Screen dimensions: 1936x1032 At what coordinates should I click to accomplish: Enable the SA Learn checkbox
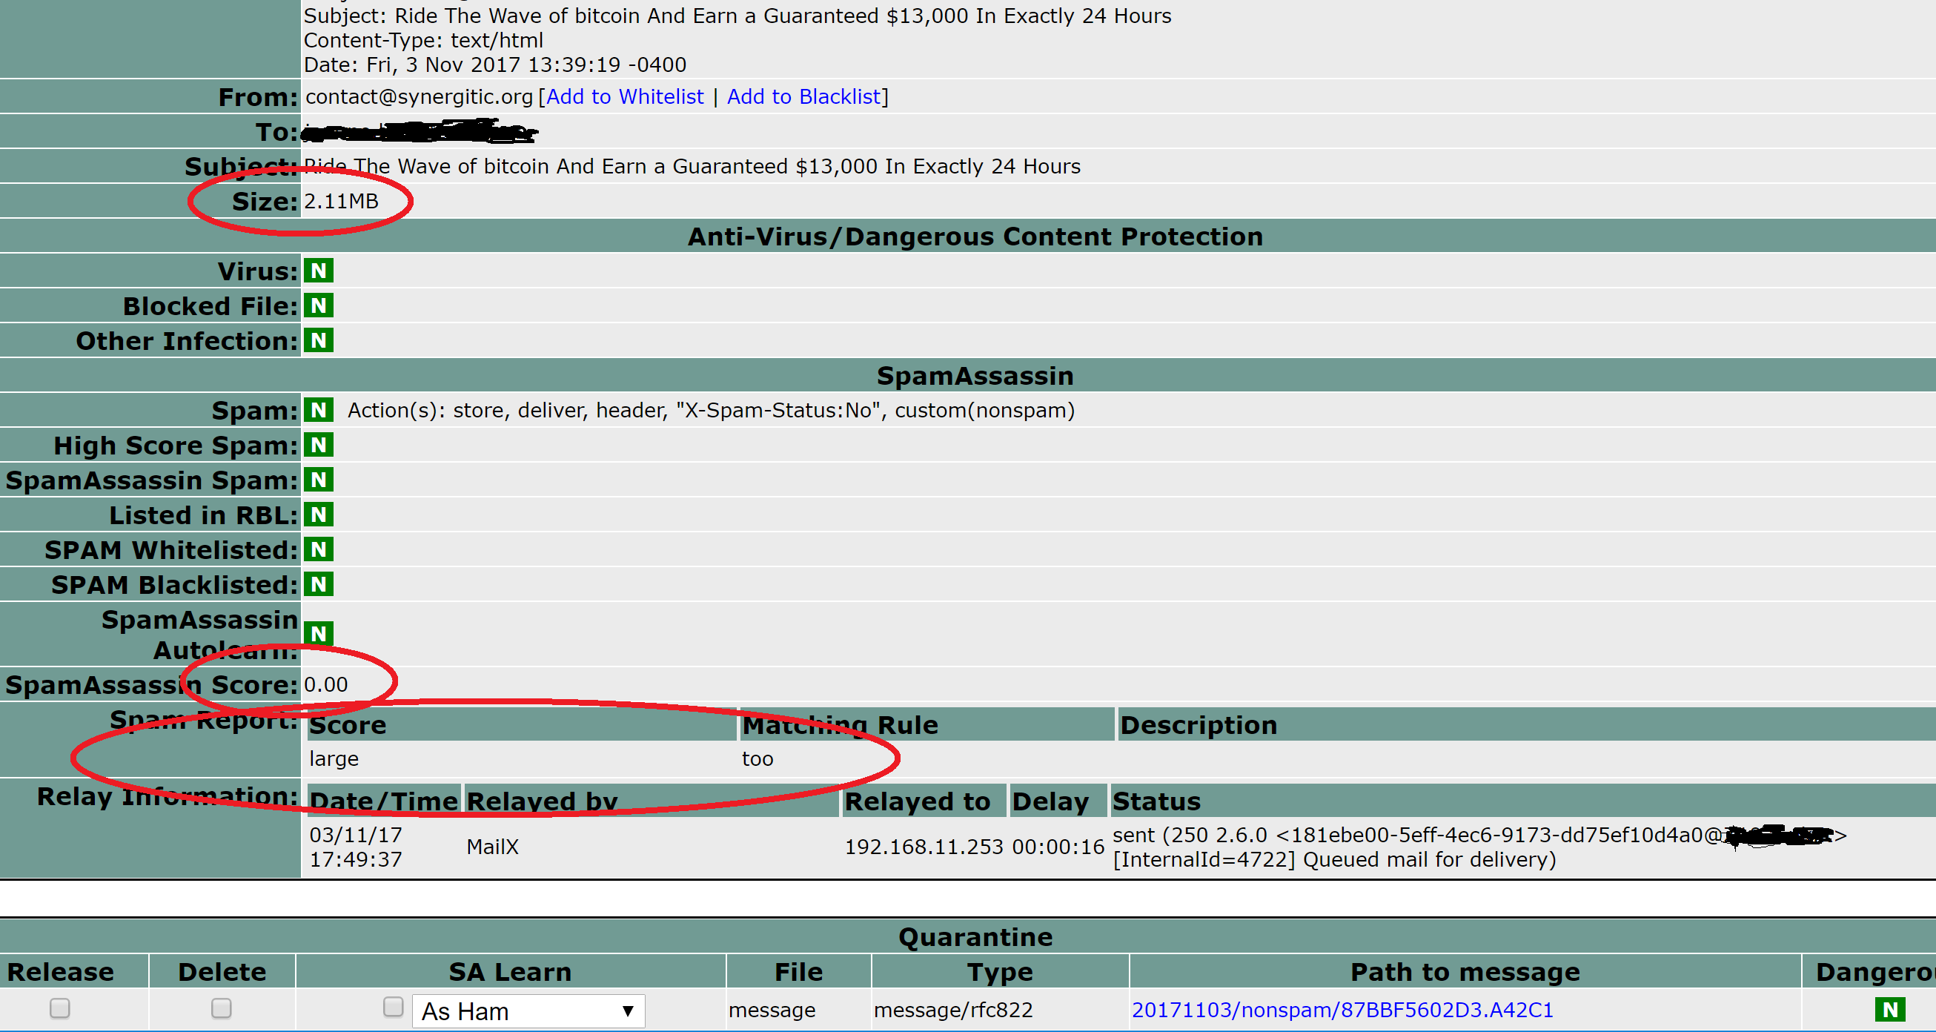pos(393,1007)
